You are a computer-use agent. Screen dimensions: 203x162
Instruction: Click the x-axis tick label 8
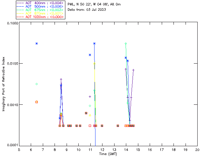point(55,150)
